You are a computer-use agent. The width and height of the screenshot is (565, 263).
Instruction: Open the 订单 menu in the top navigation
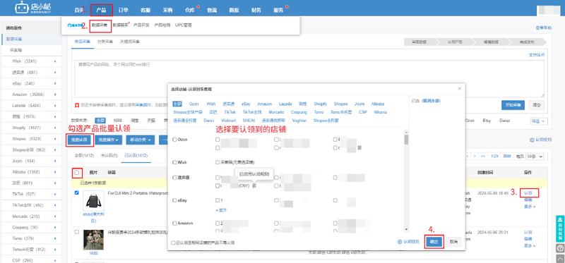pyautogui.click(x=124, y=10)
